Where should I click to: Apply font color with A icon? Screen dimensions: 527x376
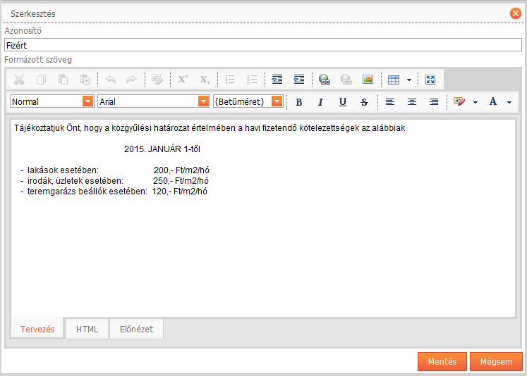click(x=493, y=101)
